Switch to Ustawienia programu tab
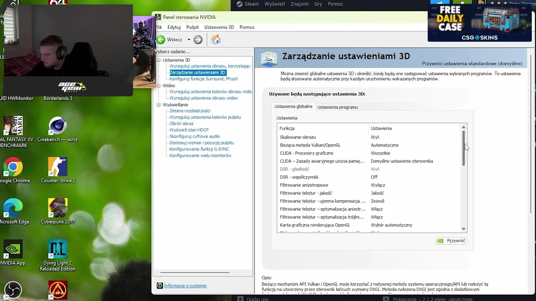536x301 pixels. pos(338,107)
